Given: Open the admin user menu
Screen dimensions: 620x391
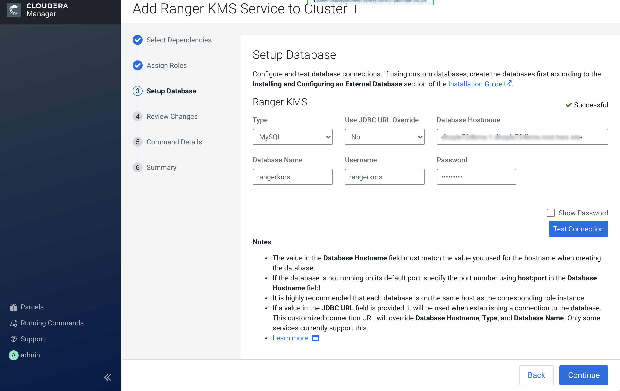Looking at the screenshot, I should click(30, 355).
